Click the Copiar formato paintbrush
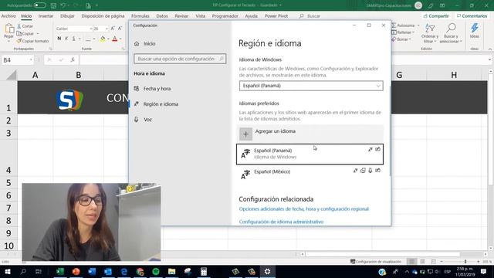This screenshot has width=494, height=278. pyautogui.click(x=32, y=41)
